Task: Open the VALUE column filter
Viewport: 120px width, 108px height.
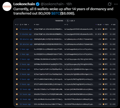Action: (x=96, y=24)
